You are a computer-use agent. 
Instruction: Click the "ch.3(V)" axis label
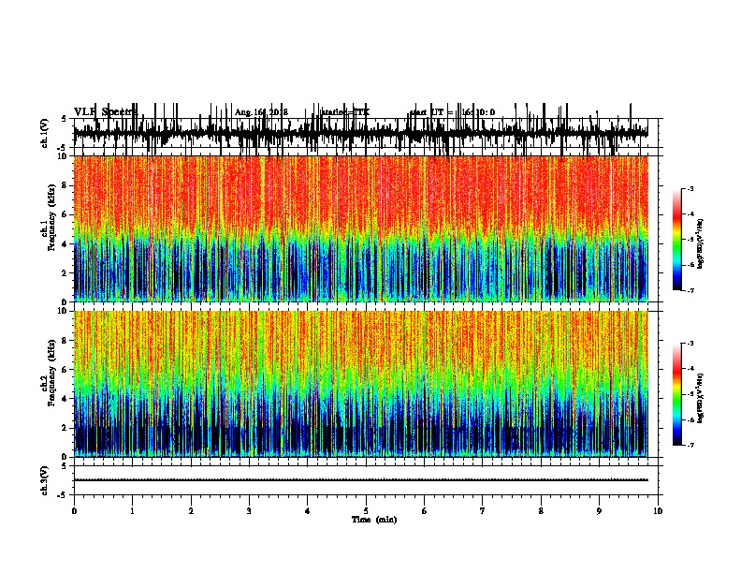(x=45, y=480)
